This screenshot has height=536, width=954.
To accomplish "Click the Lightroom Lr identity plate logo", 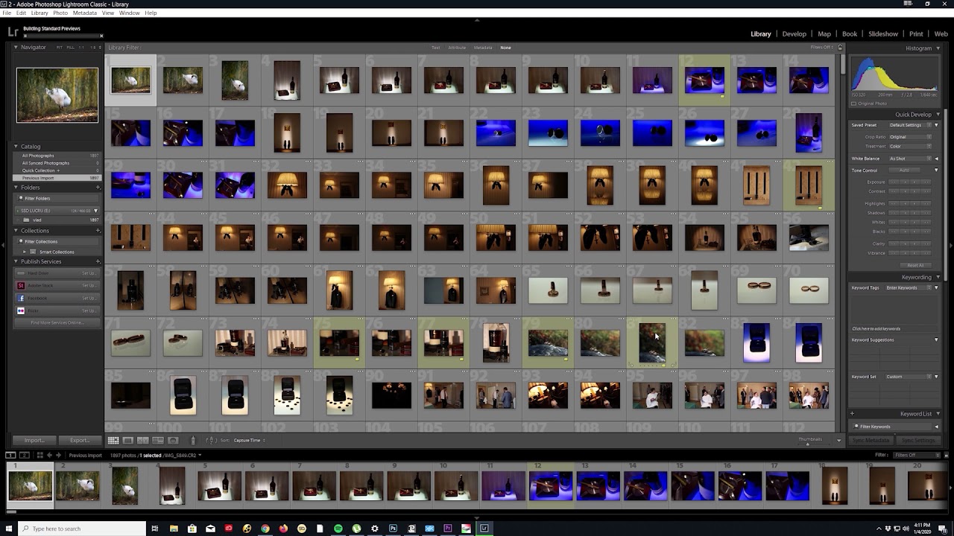I will [12, 32].
